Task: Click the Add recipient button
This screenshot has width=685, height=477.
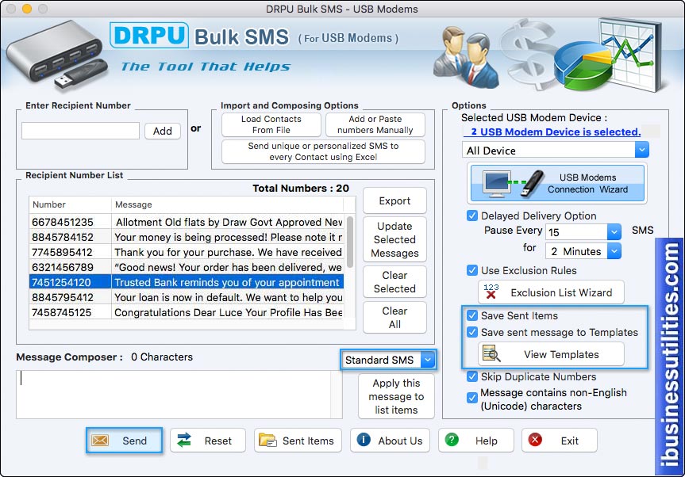Action: pos(163,131)
